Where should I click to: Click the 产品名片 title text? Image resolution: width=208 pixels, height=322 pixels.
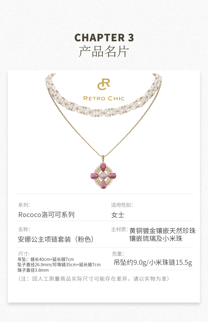(104, 51)
